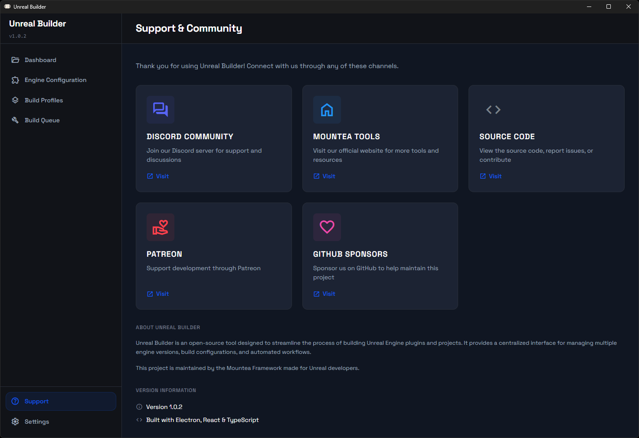Visit the Source Code repository link

(491, 176)
